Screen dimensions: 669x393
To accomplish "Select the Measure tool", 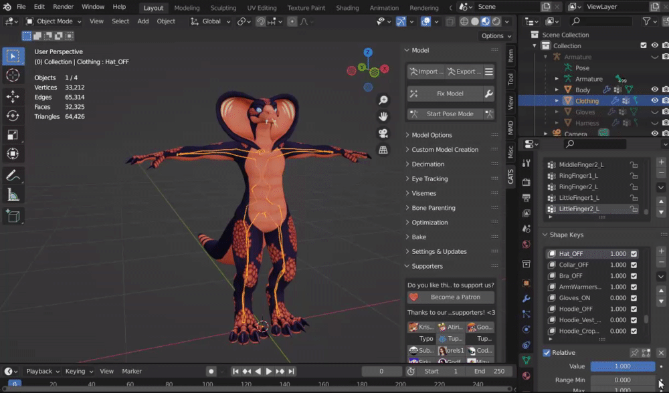I will 13,194.
